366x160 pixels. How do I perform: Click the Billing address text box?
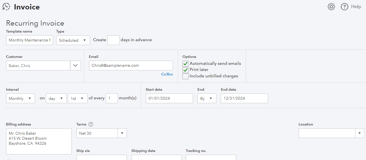pos(39,141)
